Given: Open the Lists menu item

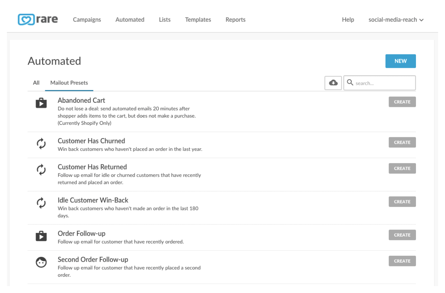Looking at the screenshot, I should click(165, 20).
